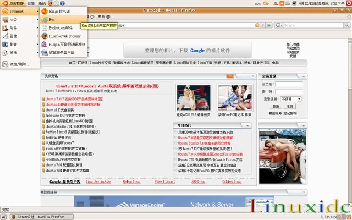The height and width of the screenshot is (220, 352).
Task: Open Firefox 帮助 menu
Action: click(x=104, y=16)
